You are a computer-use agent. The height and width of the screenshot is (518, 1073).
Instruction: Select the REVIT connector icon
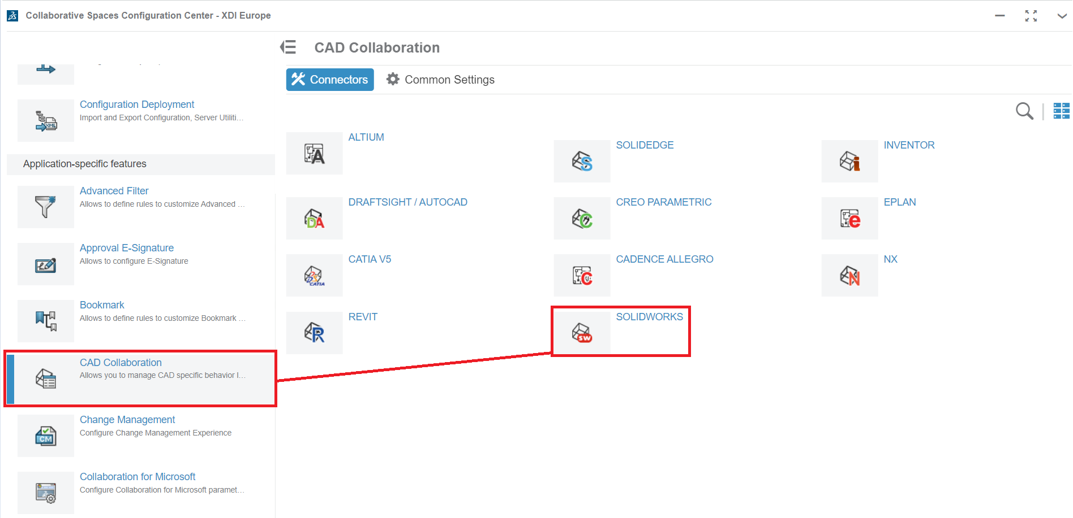click(314, 333)
